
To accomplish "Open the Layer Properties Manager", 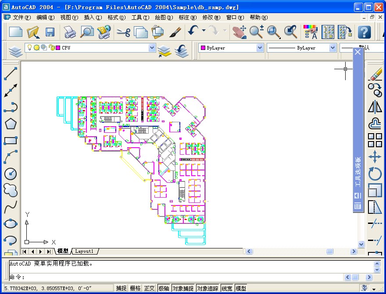I will [x=16, y=51].
